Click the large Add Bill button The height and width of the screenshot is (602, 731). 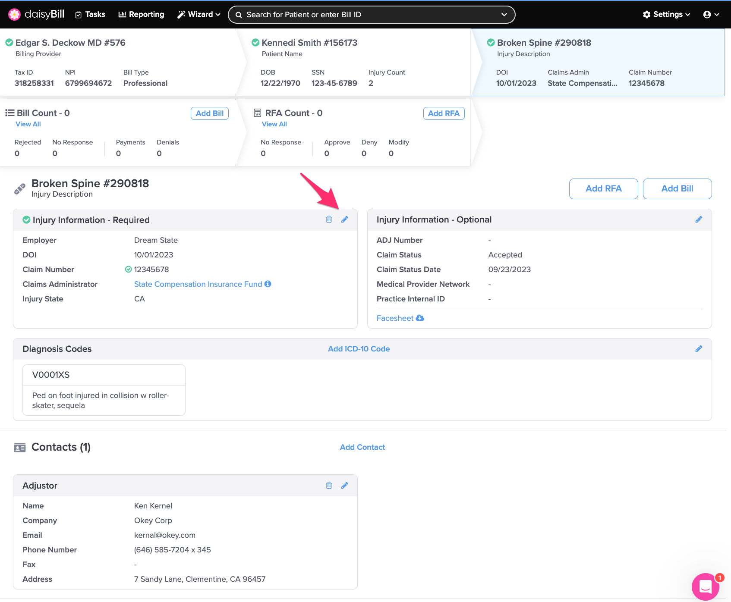[x=677, y=189]
